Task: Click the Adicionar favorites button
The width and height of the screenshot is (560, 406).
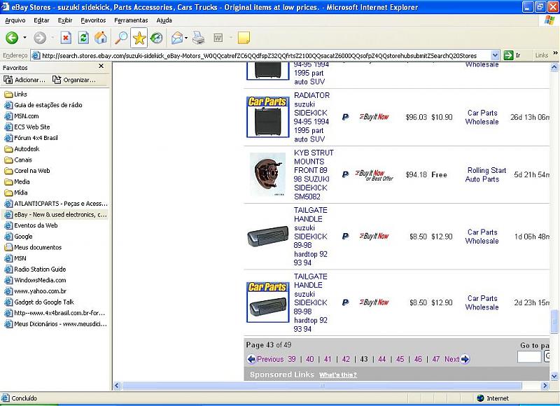Action: [24, 80]
